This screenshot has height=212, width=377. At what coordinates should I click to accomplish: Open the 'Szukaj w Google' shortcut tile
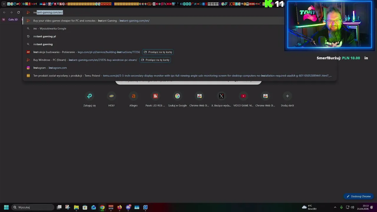tap(177, 100)
